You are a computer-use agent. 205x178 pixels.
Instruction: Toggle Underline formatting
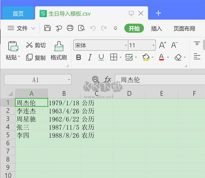pyautogui.click(x=101, y=57)
